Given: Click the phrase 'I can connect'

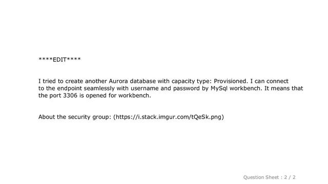Looking at the screenshot, I should tap(269, 81).
